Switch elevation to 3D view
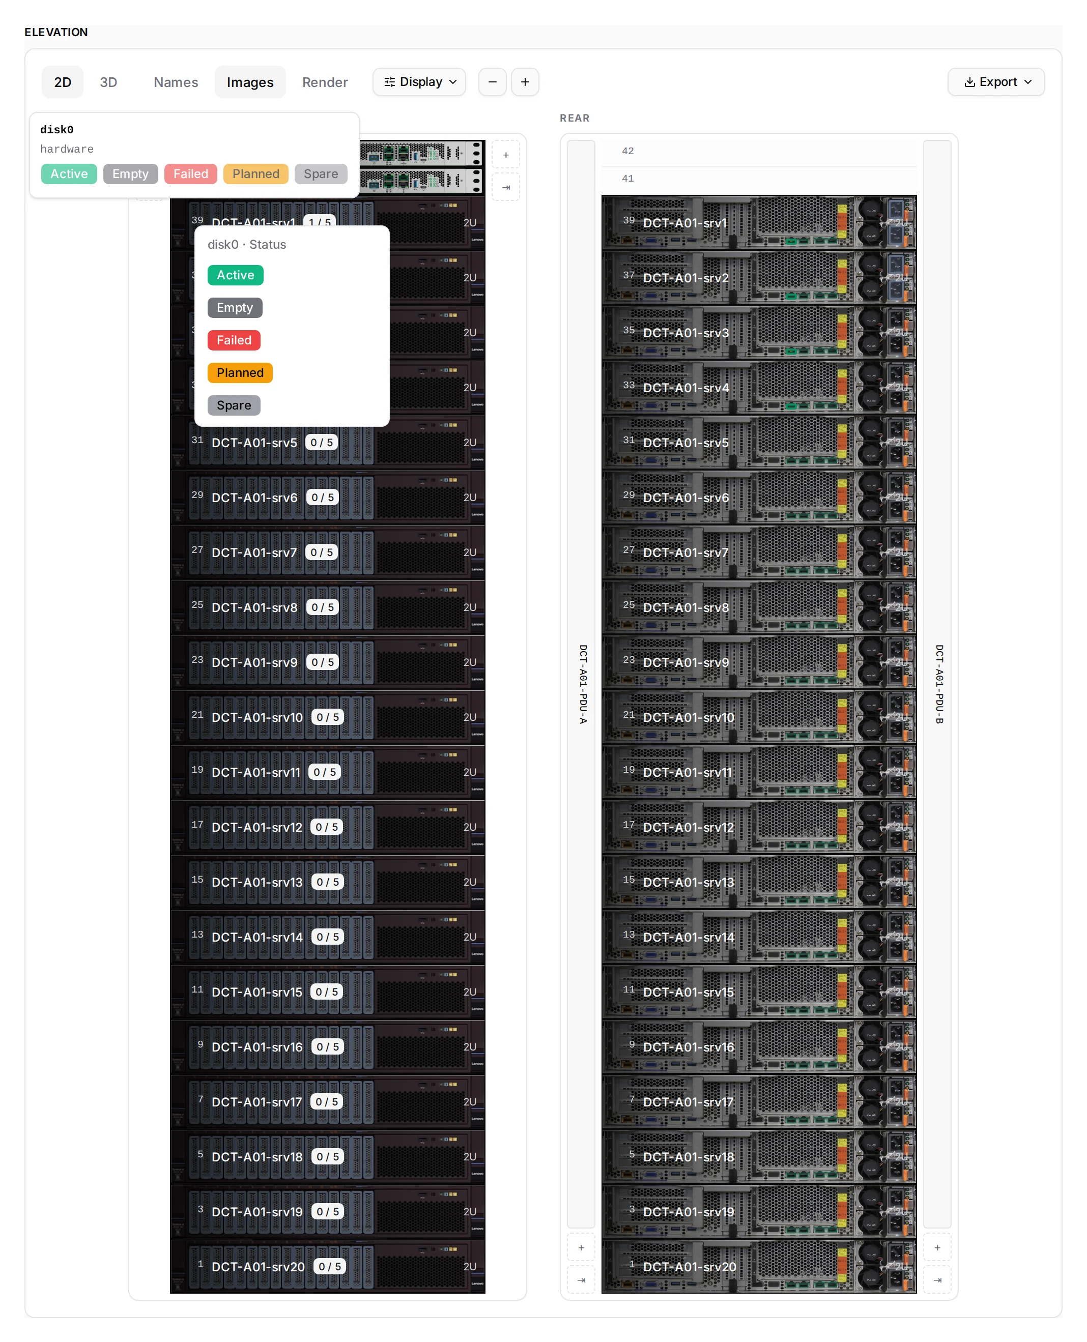Viewport: 1087px width, 1342px height. (x=108, y=82)
